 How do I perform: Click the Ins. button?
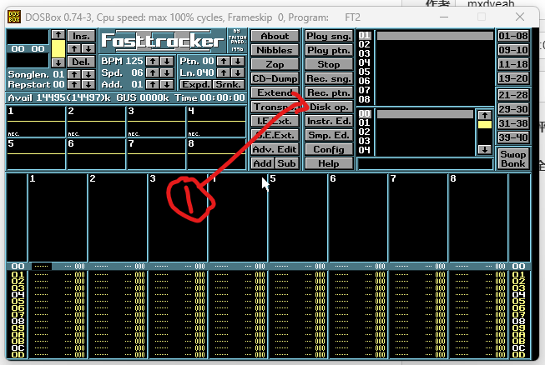point(81,36)
